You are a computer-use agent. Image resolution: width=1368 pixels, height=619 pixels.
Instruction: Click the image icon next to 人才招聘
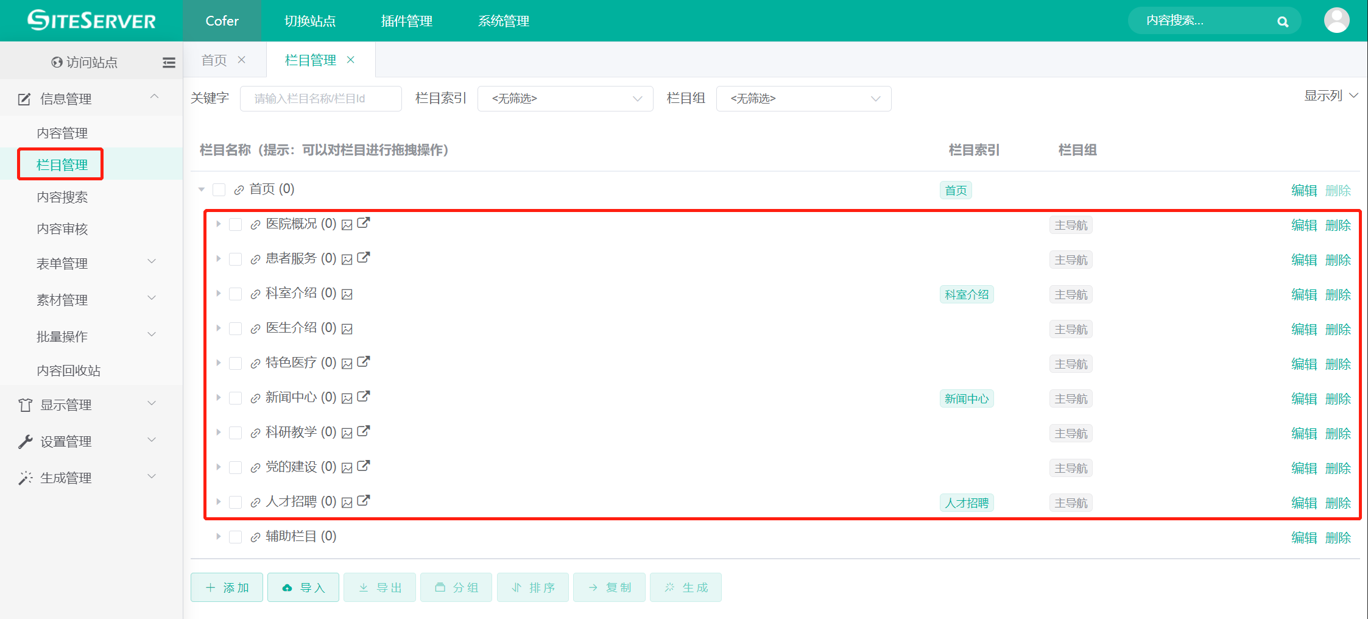(x=347, y=503)
